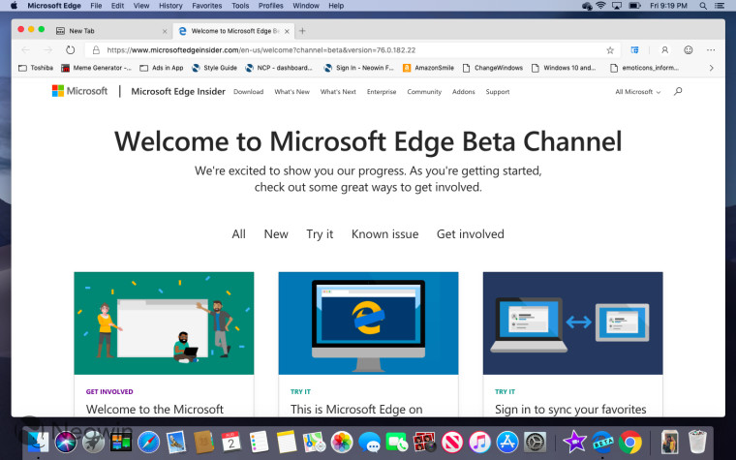Open Messages app in the dock
The height and width of the screenshot is (460, 736).
[369, 442]
